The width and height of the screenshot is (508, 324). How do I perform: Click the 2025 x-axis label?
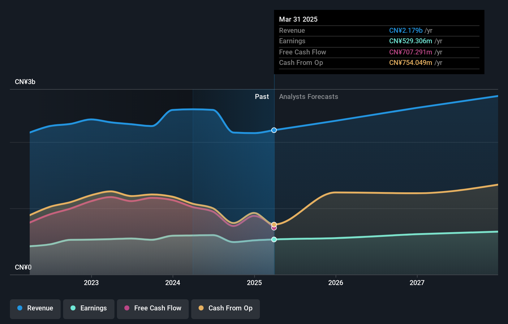tap(254, 283)
